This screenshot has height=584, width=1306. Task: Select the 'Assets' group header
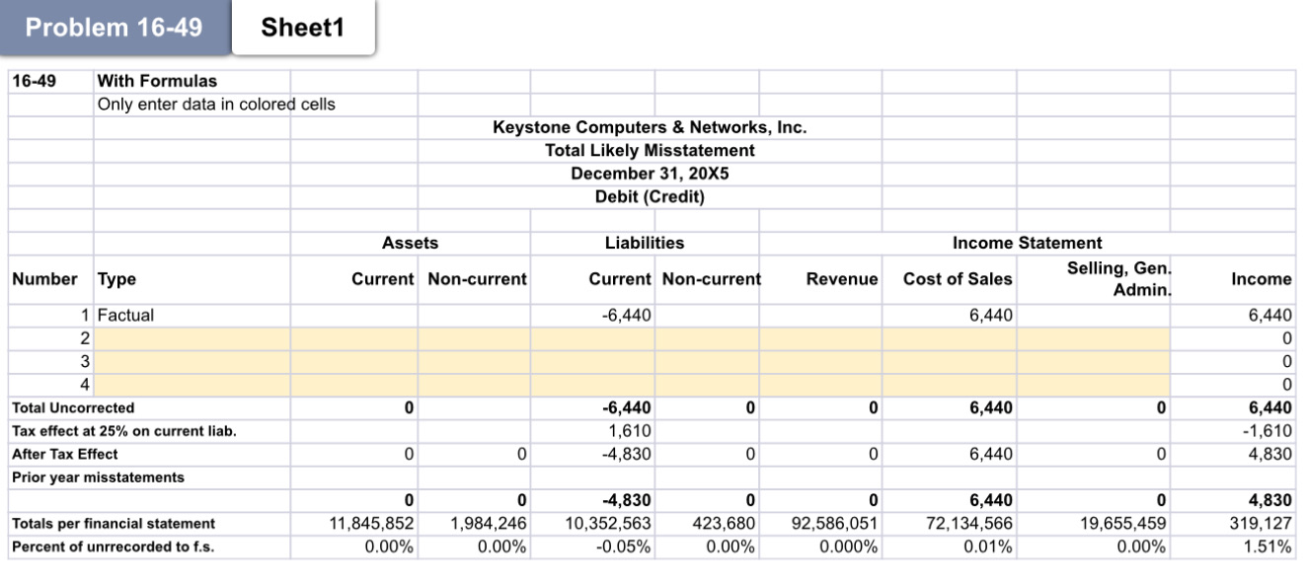[x=411, y=243]
